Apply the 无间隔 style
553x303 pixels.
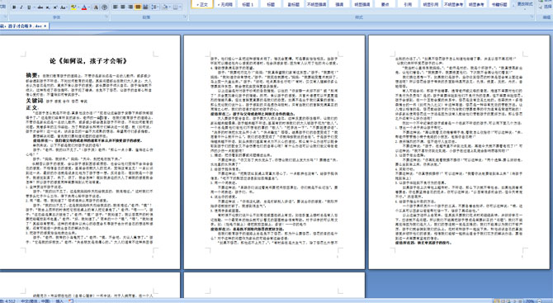(x=225, y=4)
